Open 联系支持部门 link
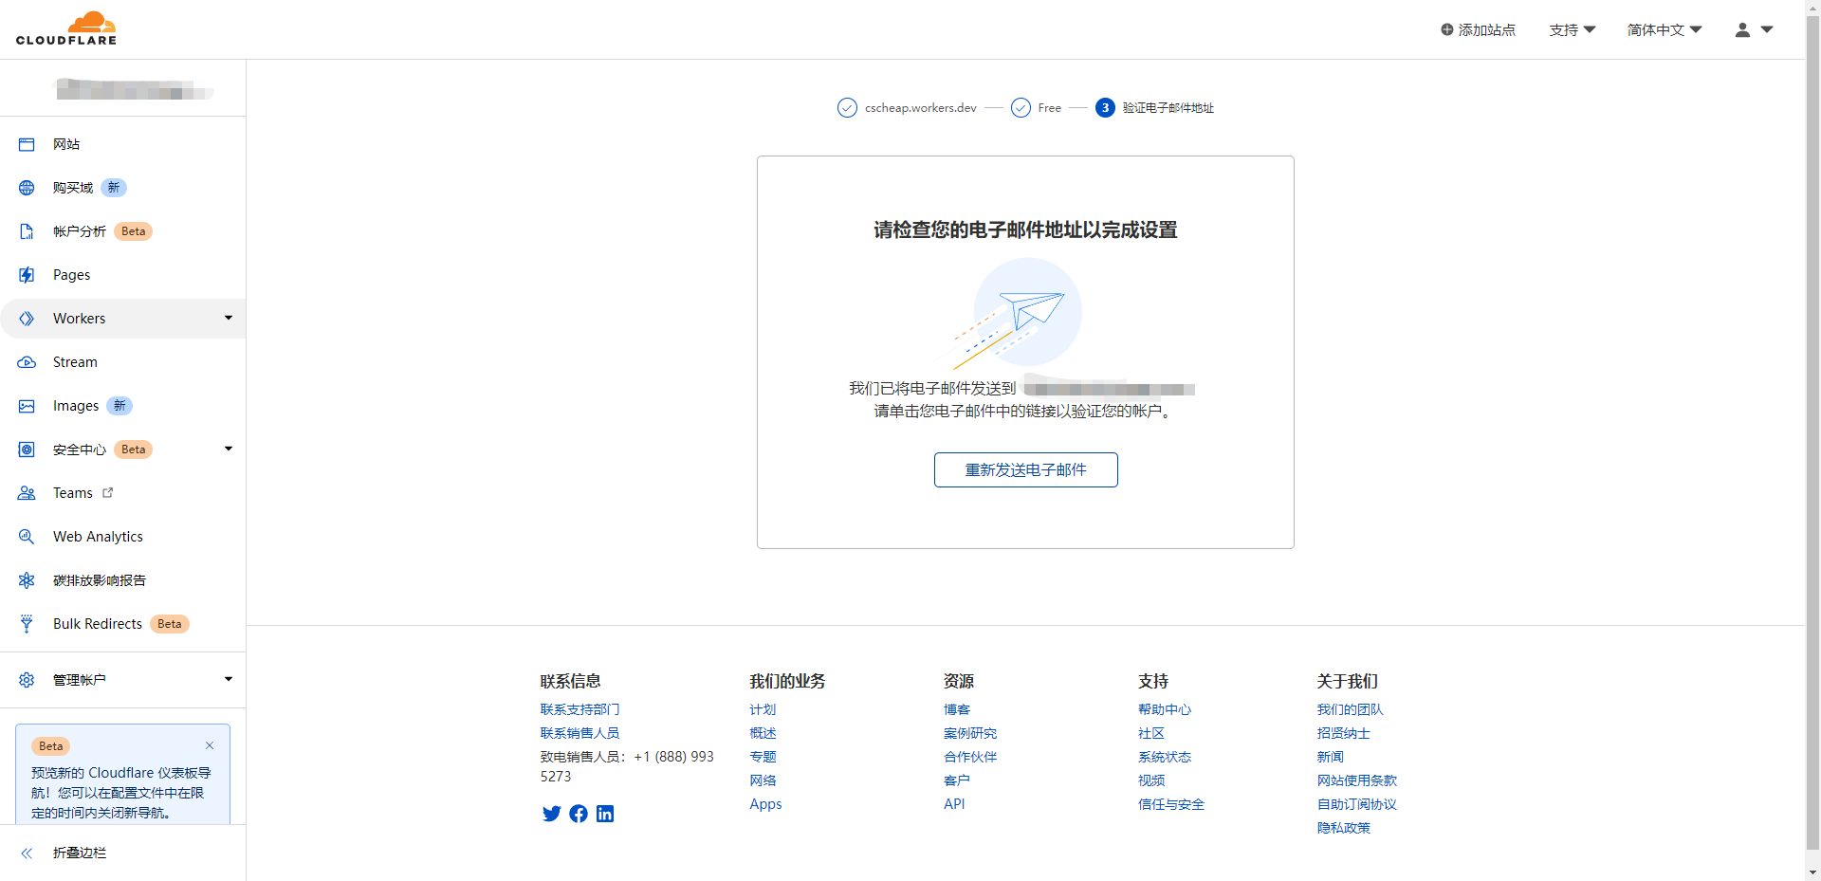This screenshot has height=881, width=1821. click(x=579, y=709)
